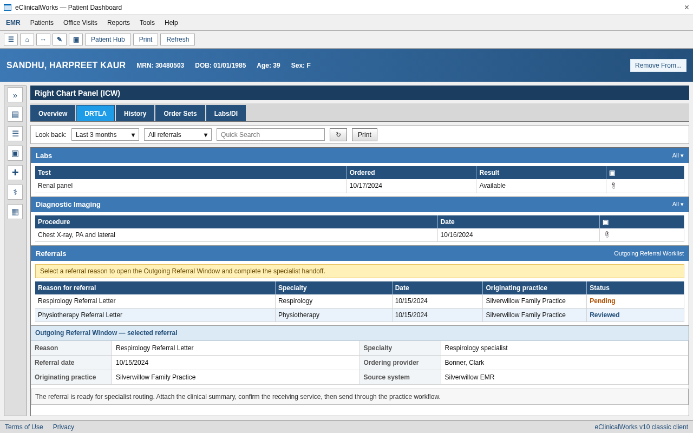
Task: Open the list icon in left sidebar
Action: point(15,134)
